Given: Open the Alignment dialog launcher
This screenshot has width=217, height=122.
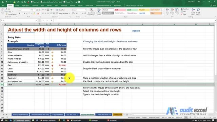Looking at the screenshot, I should (x=70, y=17).
